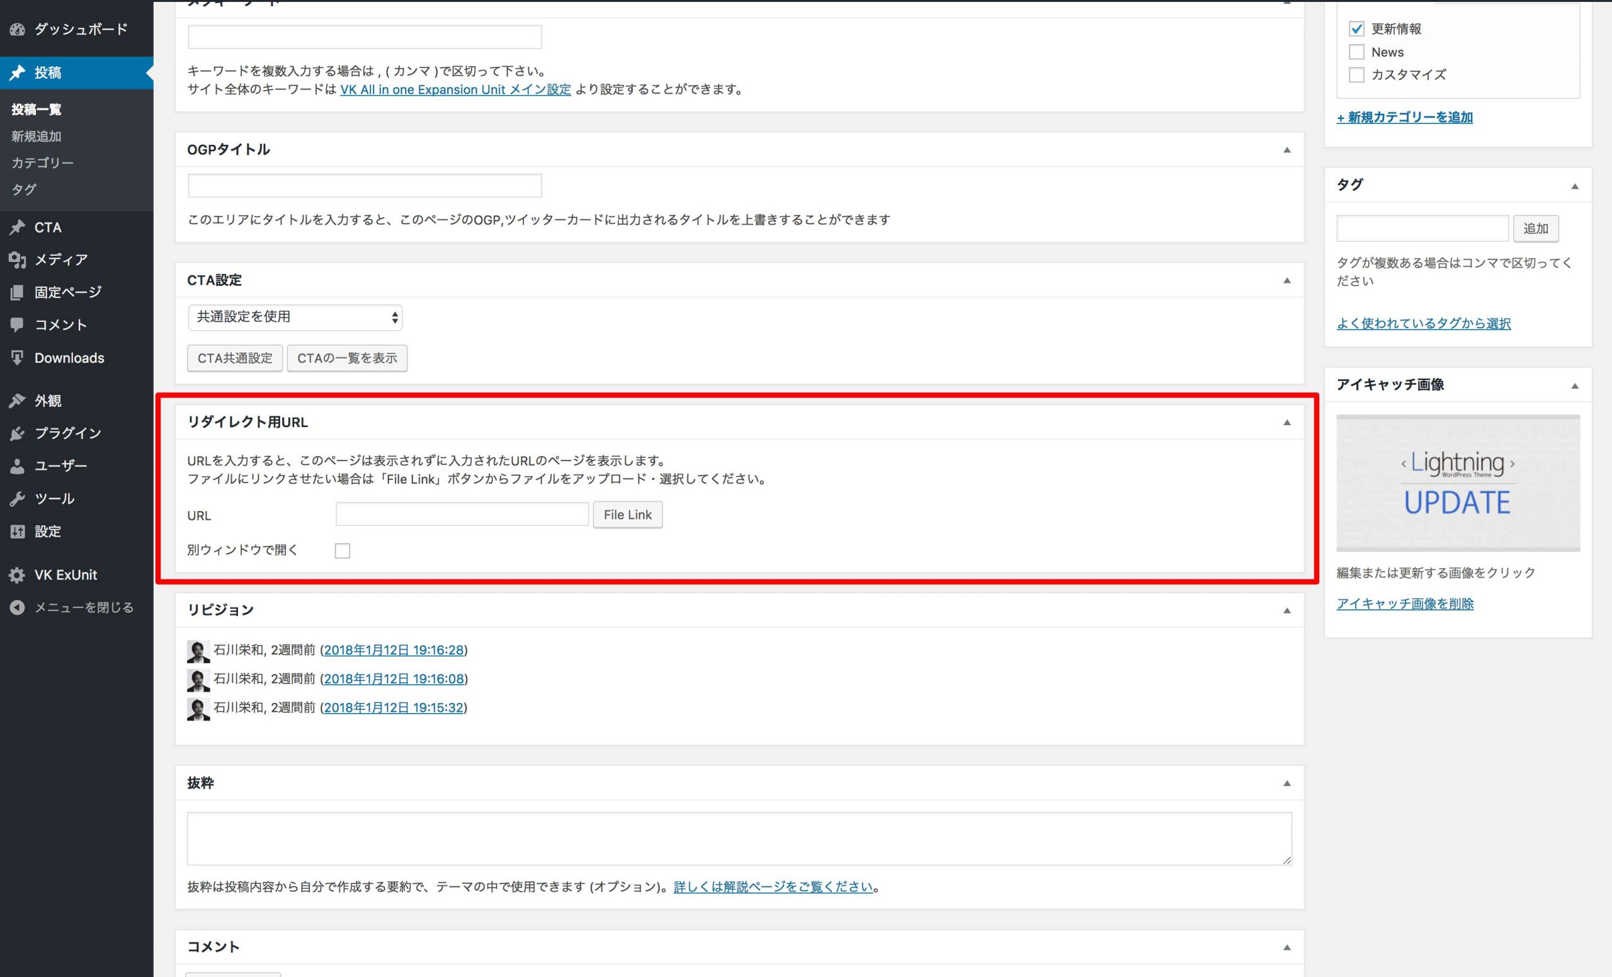1612x977 pixels.
Task: Collapse the リダイレクト用URL panel
Action: coord(1286,423)
